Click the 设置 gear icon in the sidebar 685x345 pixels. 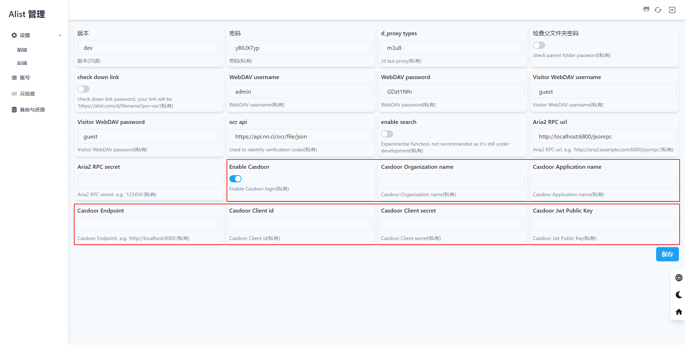click(14, 35)
